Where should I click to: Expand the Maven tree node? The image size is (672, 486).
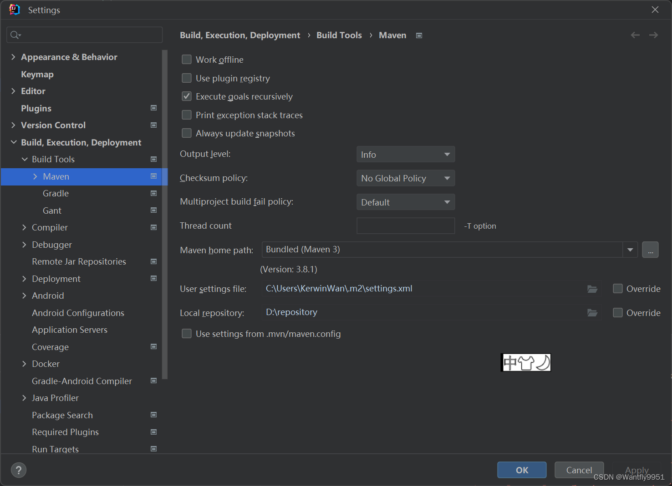point(35,176)
